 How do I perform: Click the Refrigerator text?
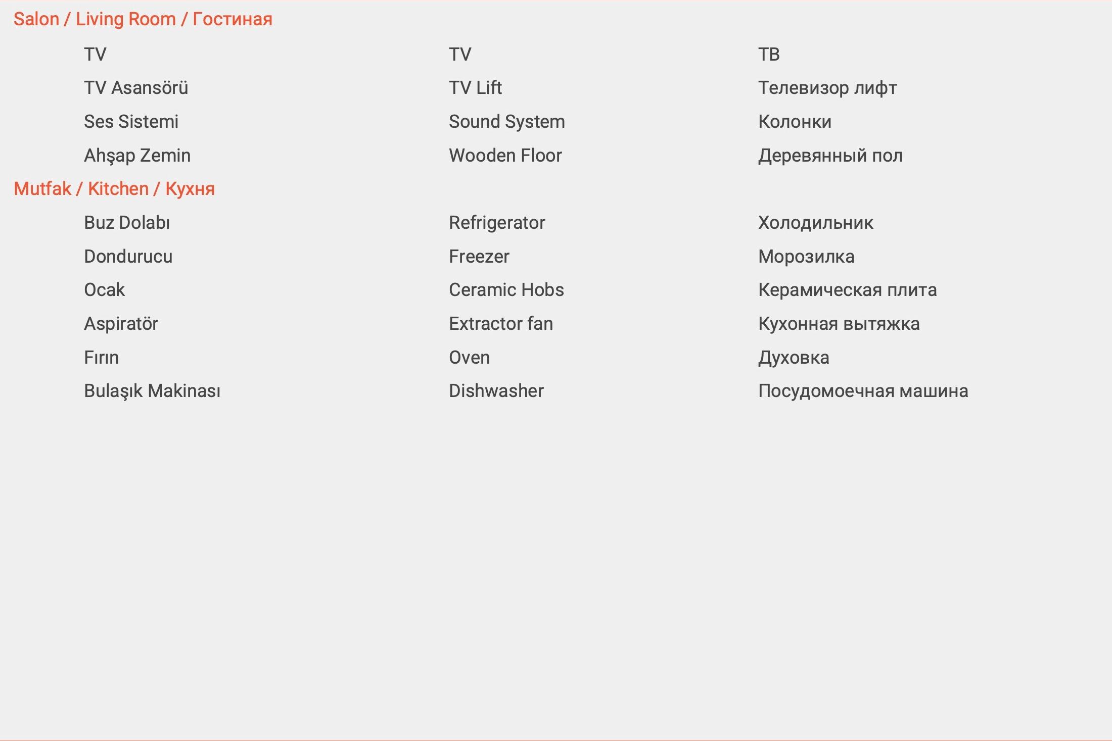click(497, 223)
